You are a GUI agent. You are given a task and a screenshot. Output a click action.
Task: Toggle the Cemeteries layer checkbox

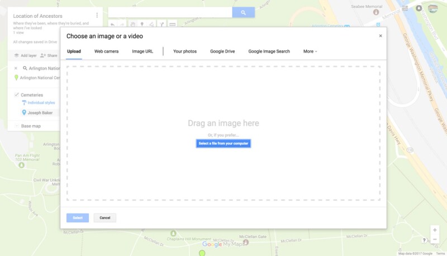coord(17,95)
